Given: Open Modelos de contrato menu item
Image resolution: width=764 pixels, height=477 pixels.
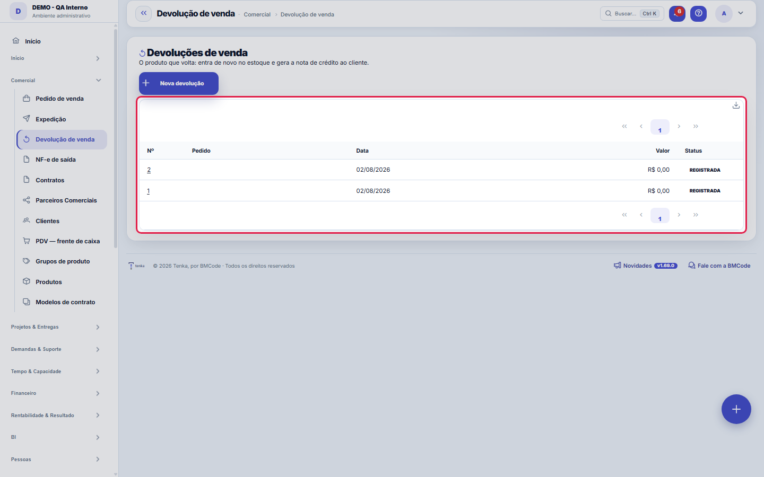Looking at the screenshot, I should [62, 302].
